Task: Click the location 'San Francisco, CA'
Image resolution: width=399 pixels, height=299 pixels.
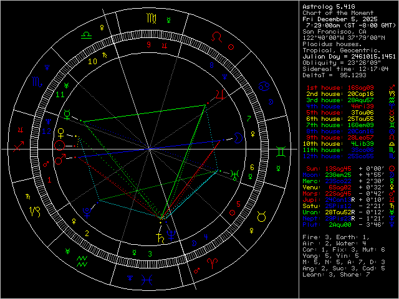Action: [334, 32]
